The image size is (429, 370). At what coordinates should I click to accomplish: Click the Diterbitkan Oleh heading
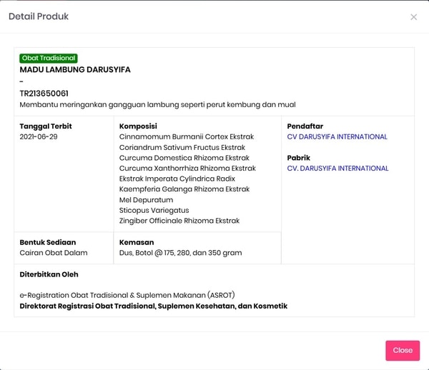click(49, 274)
